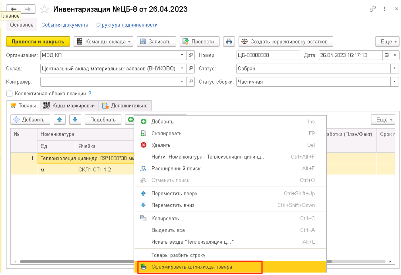Image resolution: width=401 pixels, height=275 pixels.
Task: Open the Основное section
Action: [22, 25]
